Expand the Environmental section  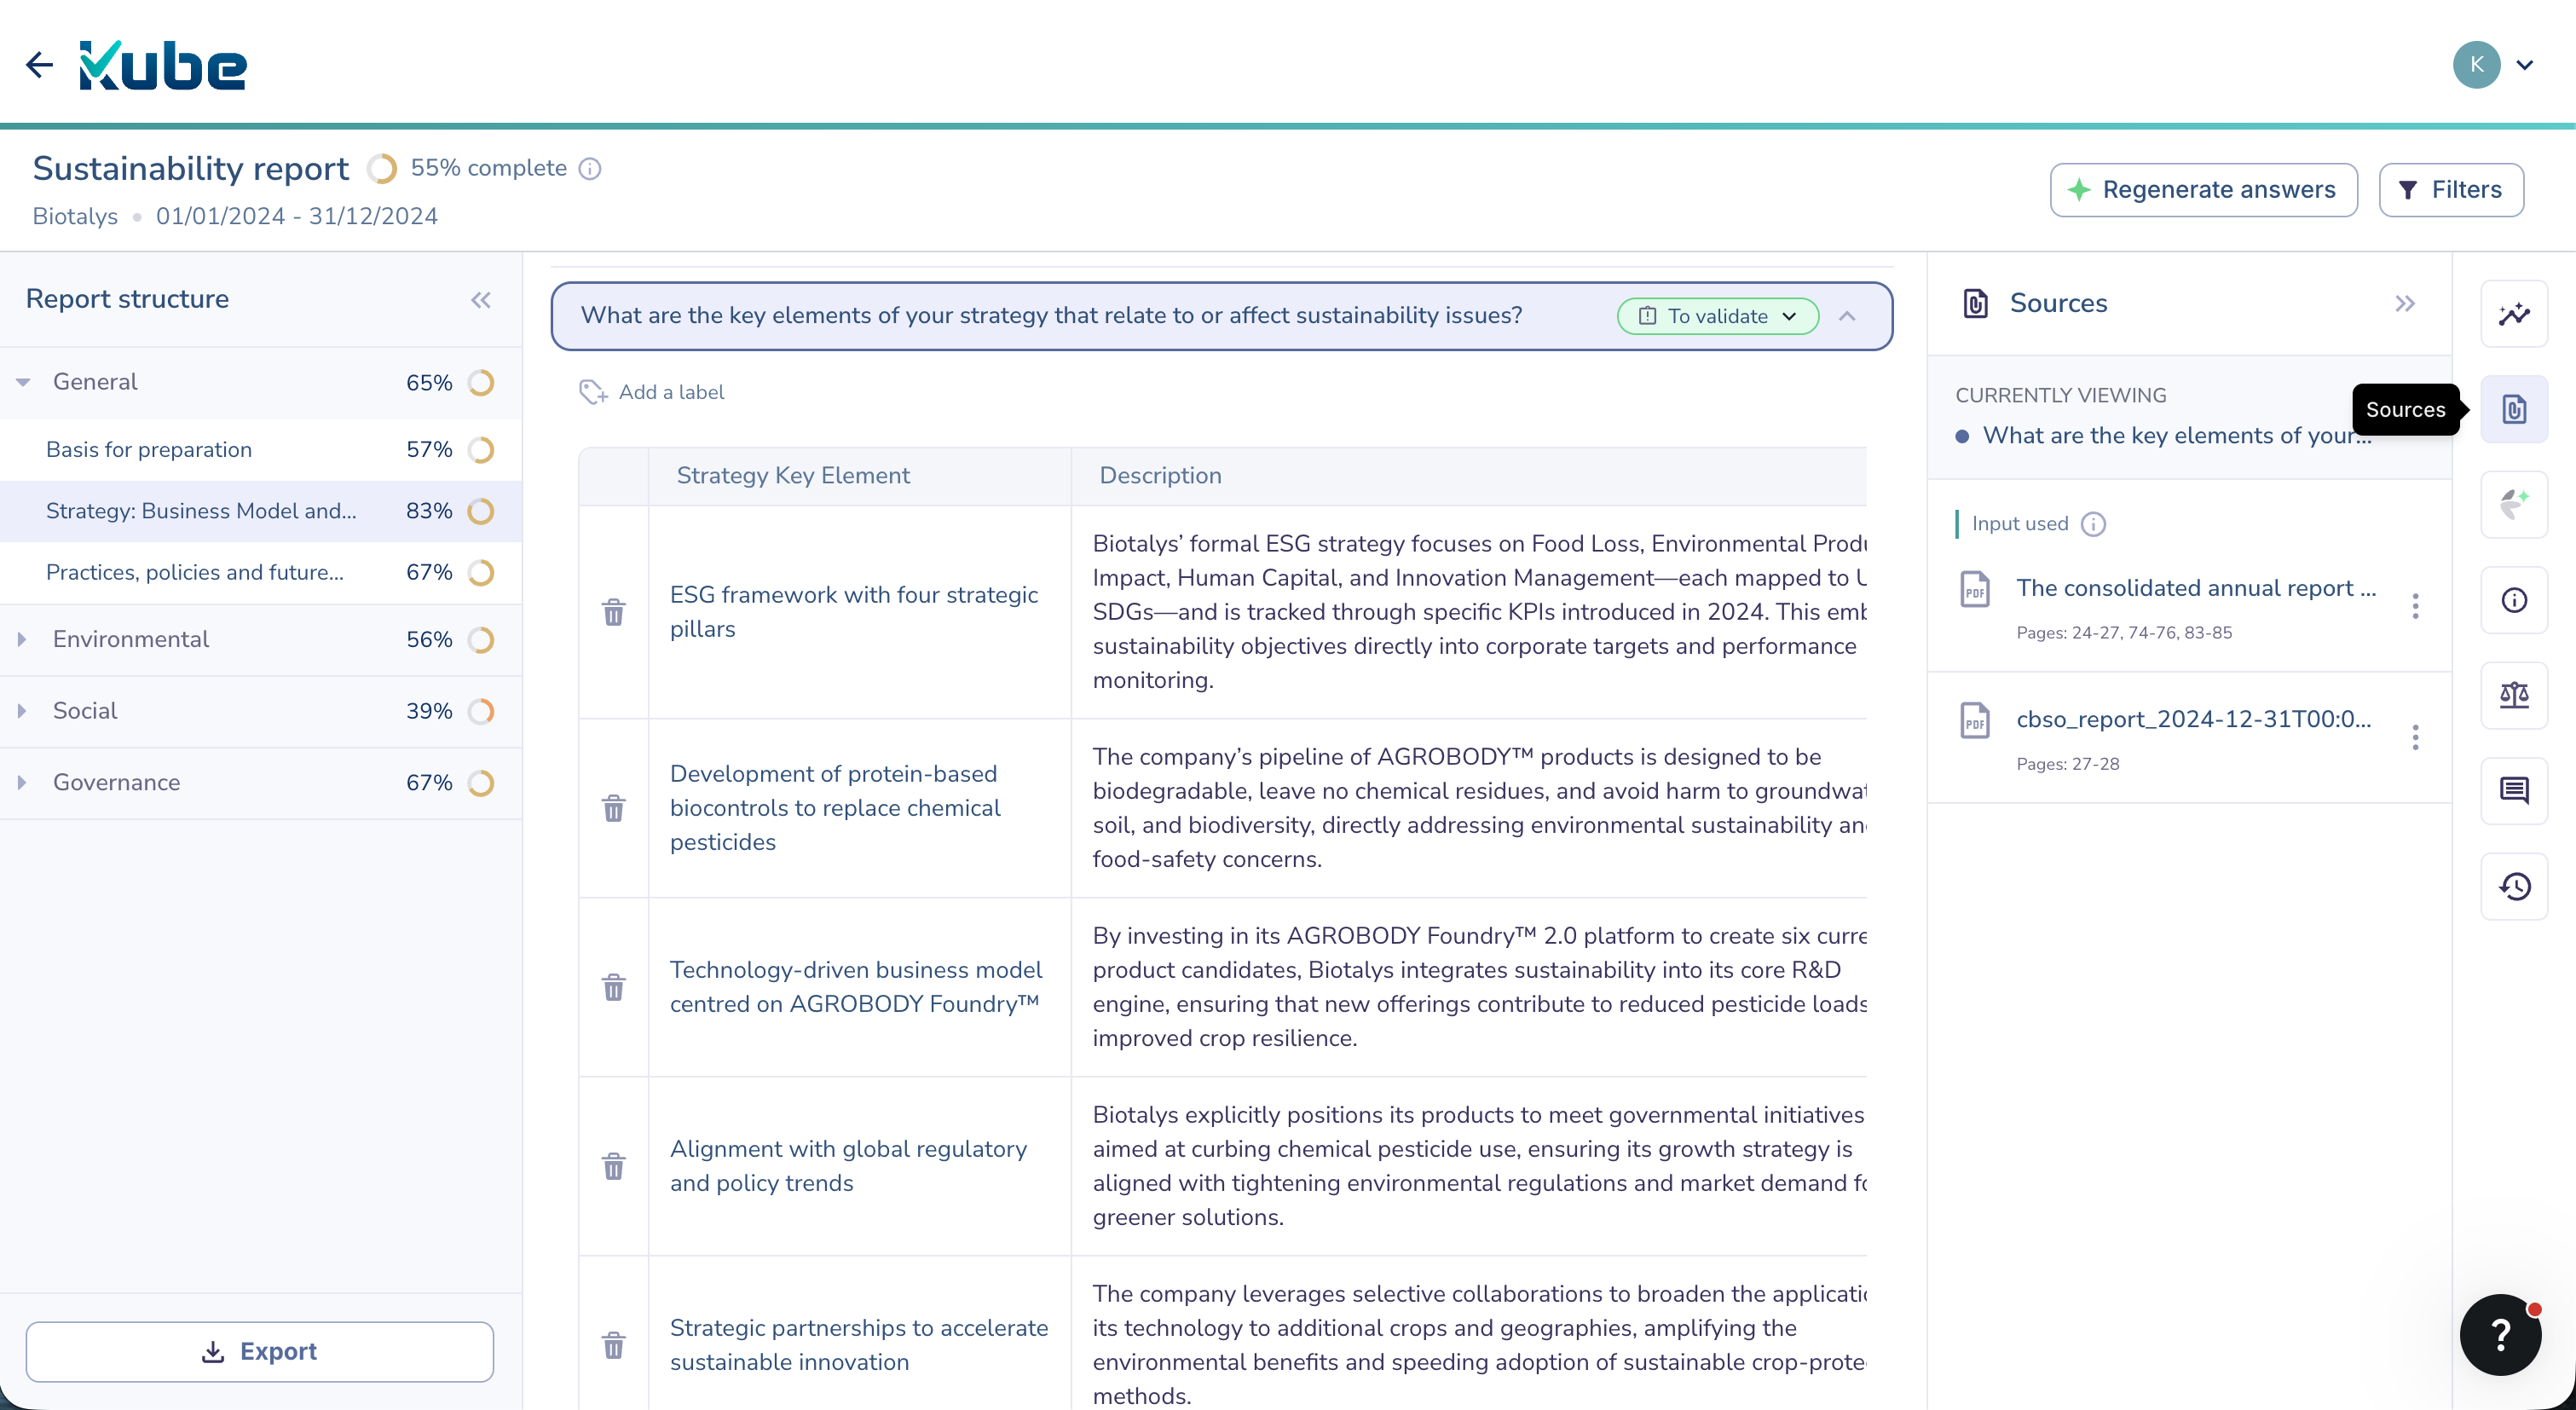[23, 639]
